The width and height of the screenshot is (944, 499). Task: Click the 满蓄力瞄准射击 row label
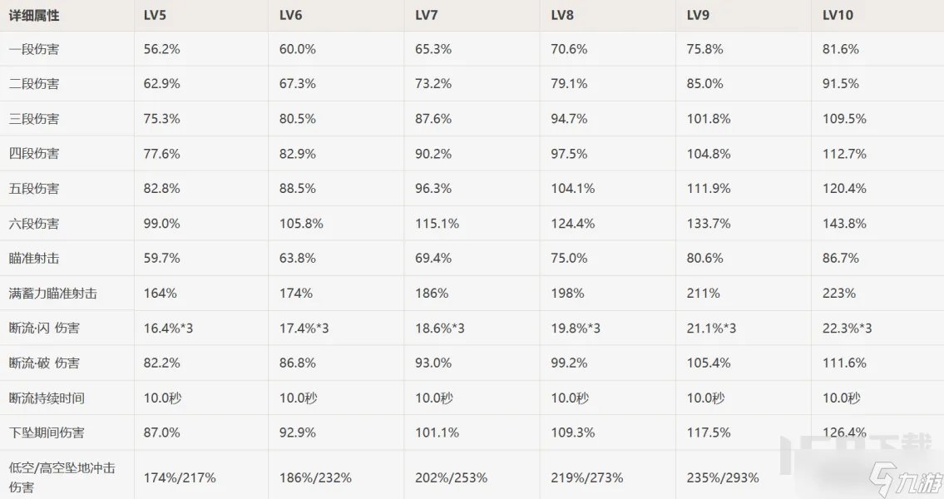[53, 294]
